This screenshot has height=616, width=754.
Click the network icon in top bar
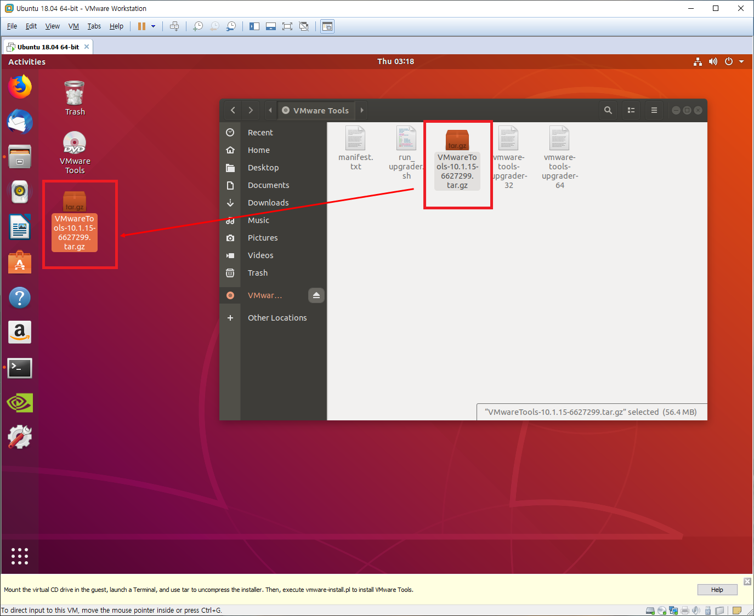point(698,61)
